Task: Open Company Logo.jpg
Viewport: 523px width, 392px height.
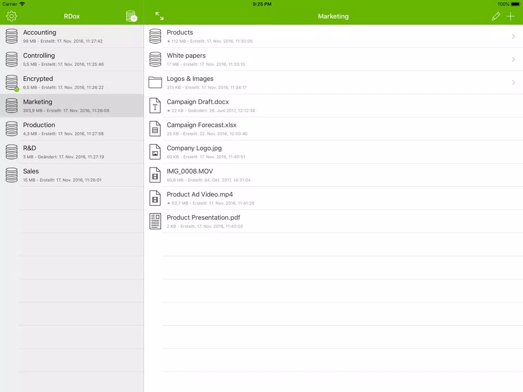Action: [x=333, y=152]
